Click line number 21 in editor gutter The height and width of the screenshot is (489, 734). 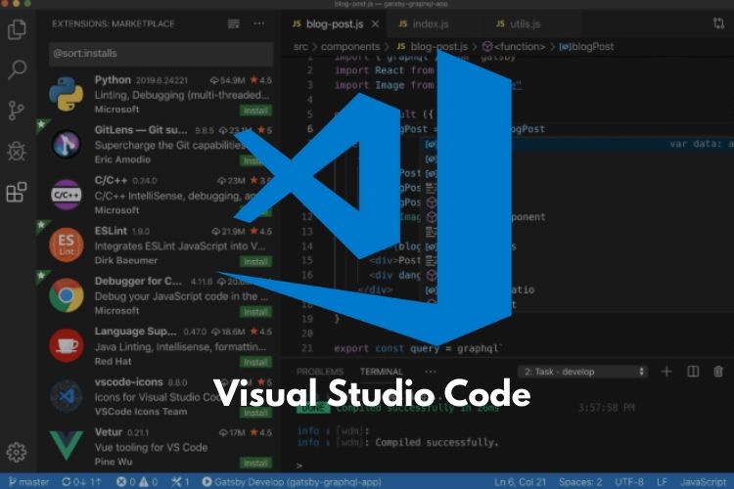[x=307, y=348]
